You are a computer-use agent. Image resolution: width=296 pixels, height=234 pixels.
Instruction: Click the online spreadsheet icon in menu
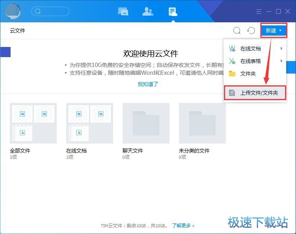tap(232, 61)
